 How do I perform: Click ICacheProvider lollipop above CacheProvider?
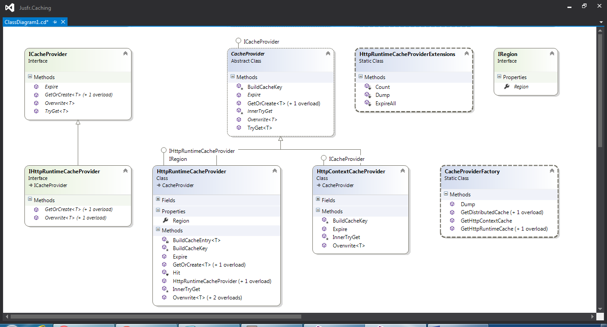point(239,41)
